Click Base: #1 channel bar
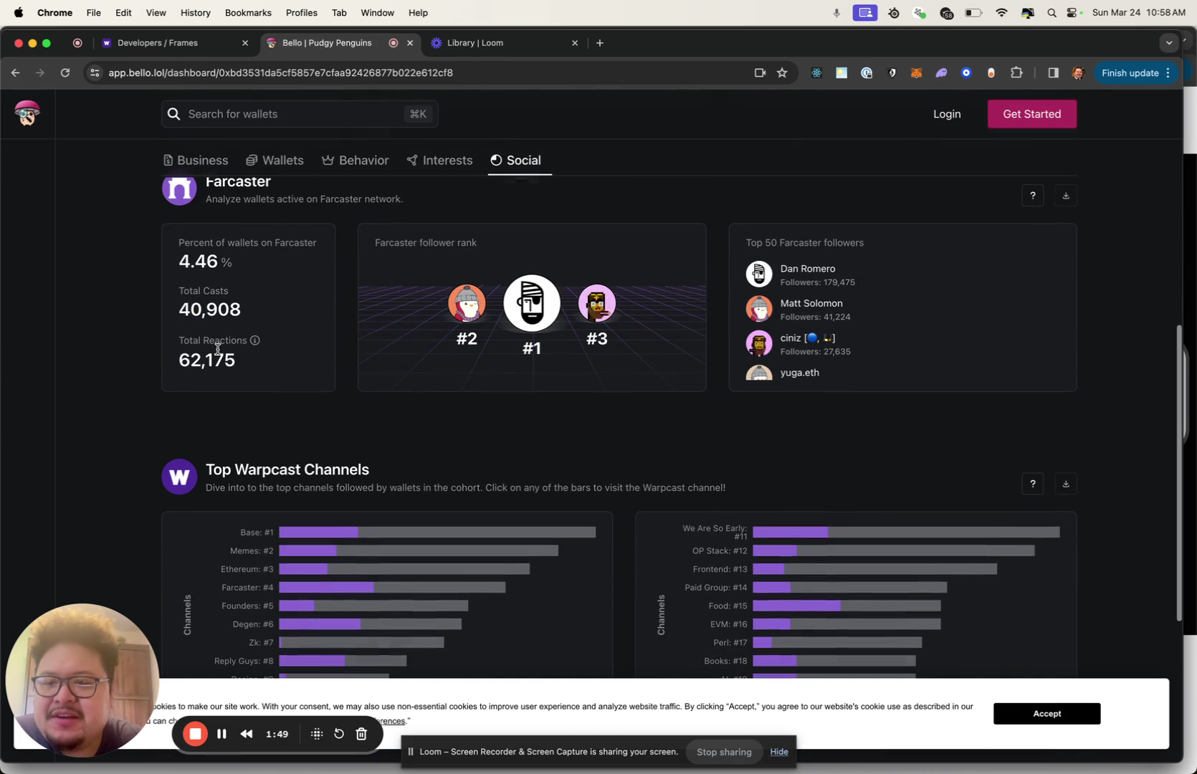The width and height of the screenshot is (1197, 774). point(437,532)
